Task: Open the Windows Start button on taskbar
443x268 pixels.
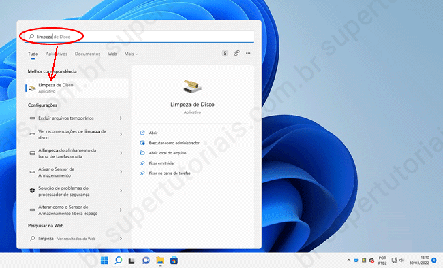Action: coord(104,261)
